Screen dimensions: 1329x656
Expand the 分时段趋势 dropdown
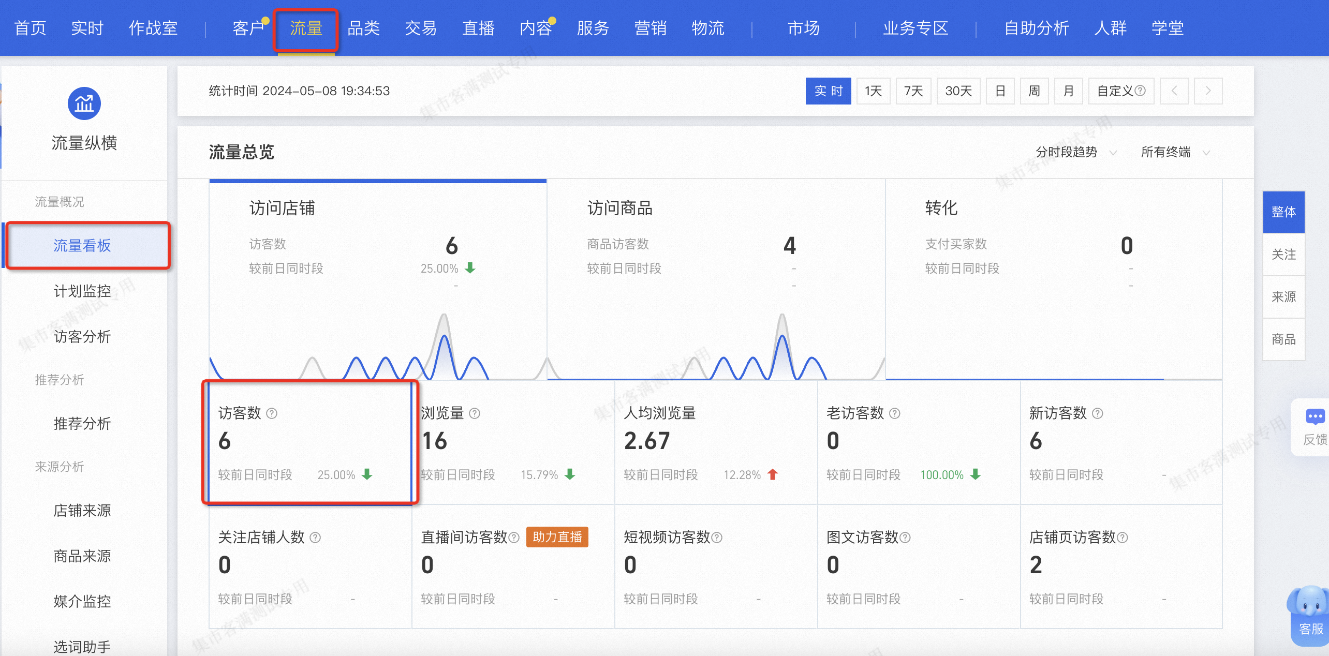1076,152
